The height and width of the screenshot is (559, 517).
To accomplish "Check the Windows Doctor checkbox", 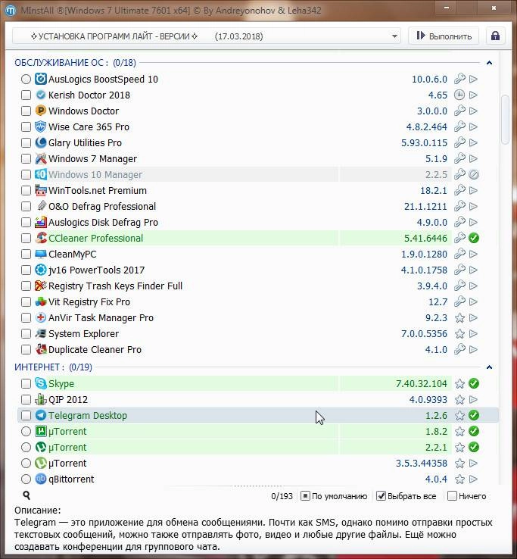I will click(26, 111).
